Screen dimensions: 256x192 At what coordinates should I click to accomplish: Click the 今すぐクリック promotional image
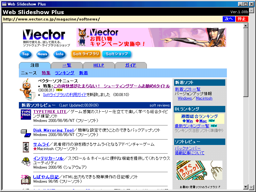click(199, 170)
